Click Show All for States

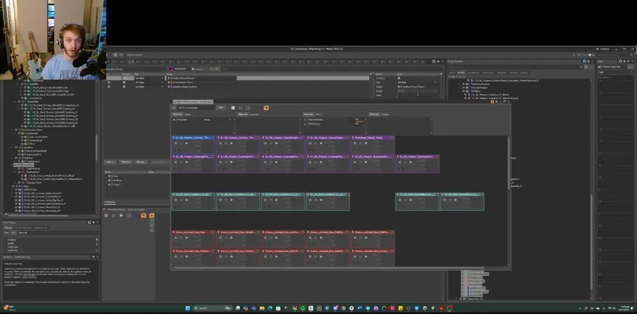point(177,115)
